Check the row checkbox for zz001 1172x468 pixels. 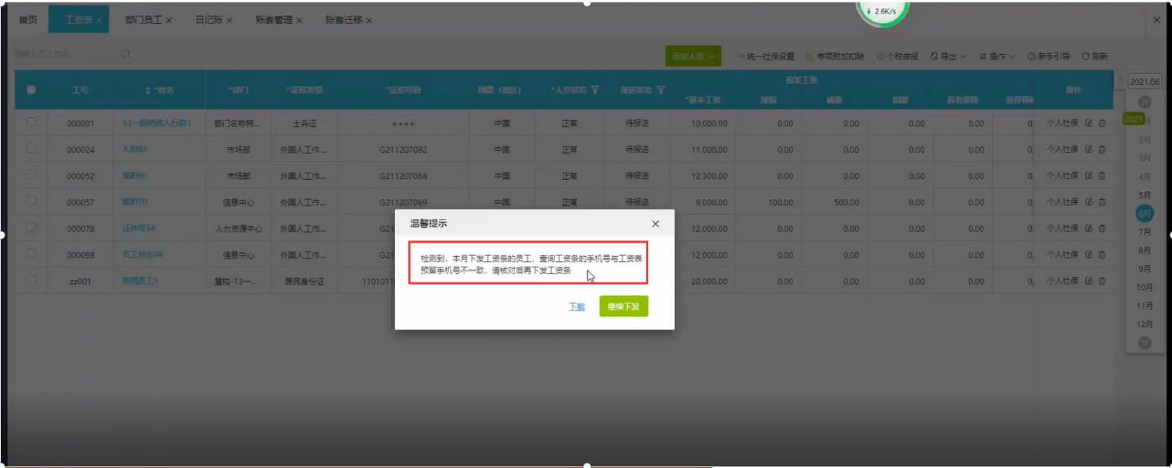click(x=32, y=280)
